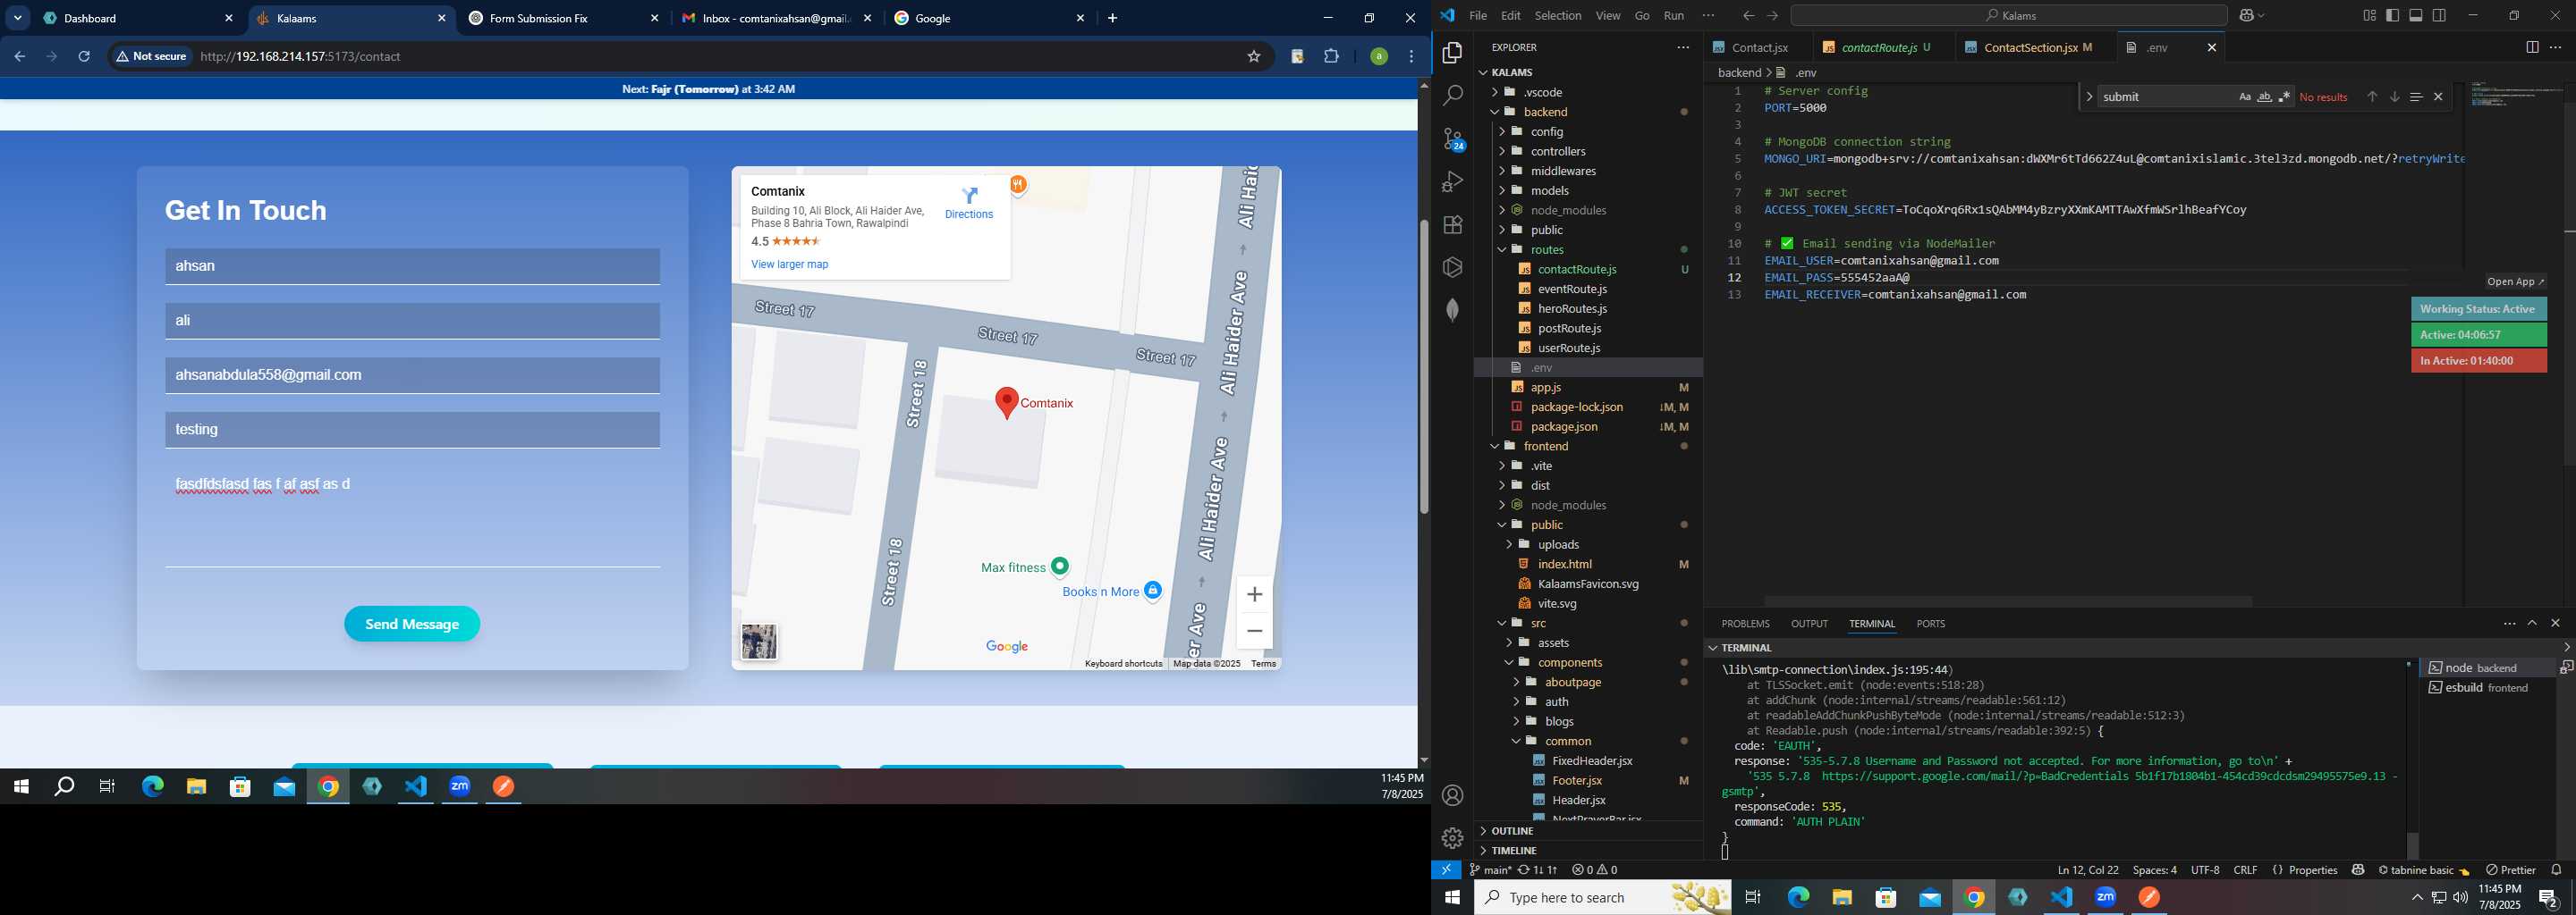
Task: Click View larger map link
Action: 789,264
